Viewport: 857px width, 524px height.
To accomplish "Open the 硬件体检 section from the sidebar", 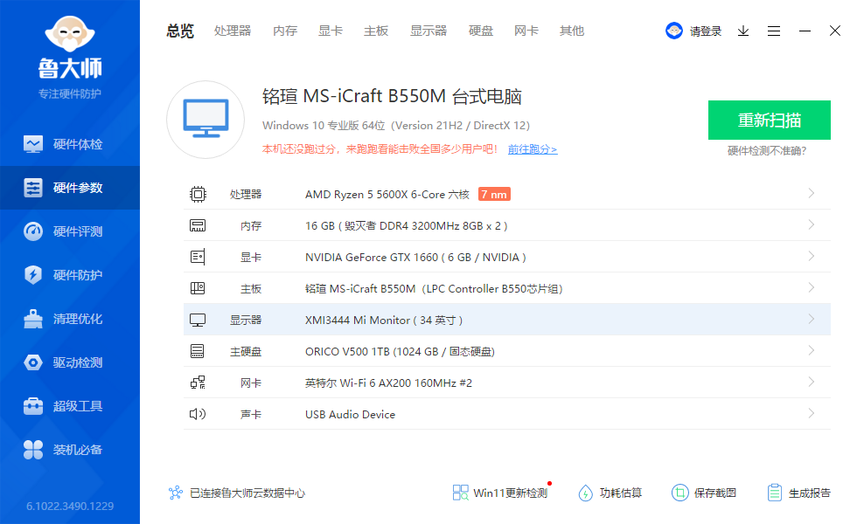I will [70, 144].
